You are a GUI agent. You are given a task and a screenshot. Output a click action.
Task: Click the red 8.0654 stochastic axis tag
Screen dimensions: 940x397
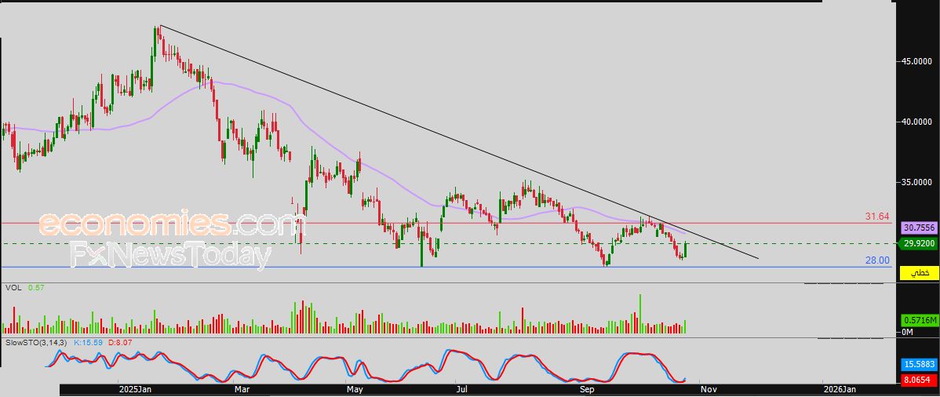[x=918, y=380]
